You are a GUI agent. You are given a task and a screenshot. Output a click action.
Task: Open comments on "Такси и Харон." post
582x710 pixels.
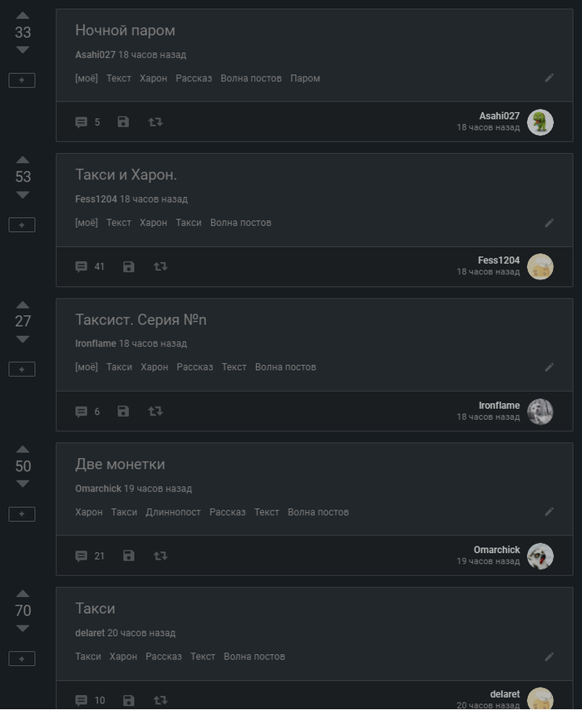click(x=81, y=267)
